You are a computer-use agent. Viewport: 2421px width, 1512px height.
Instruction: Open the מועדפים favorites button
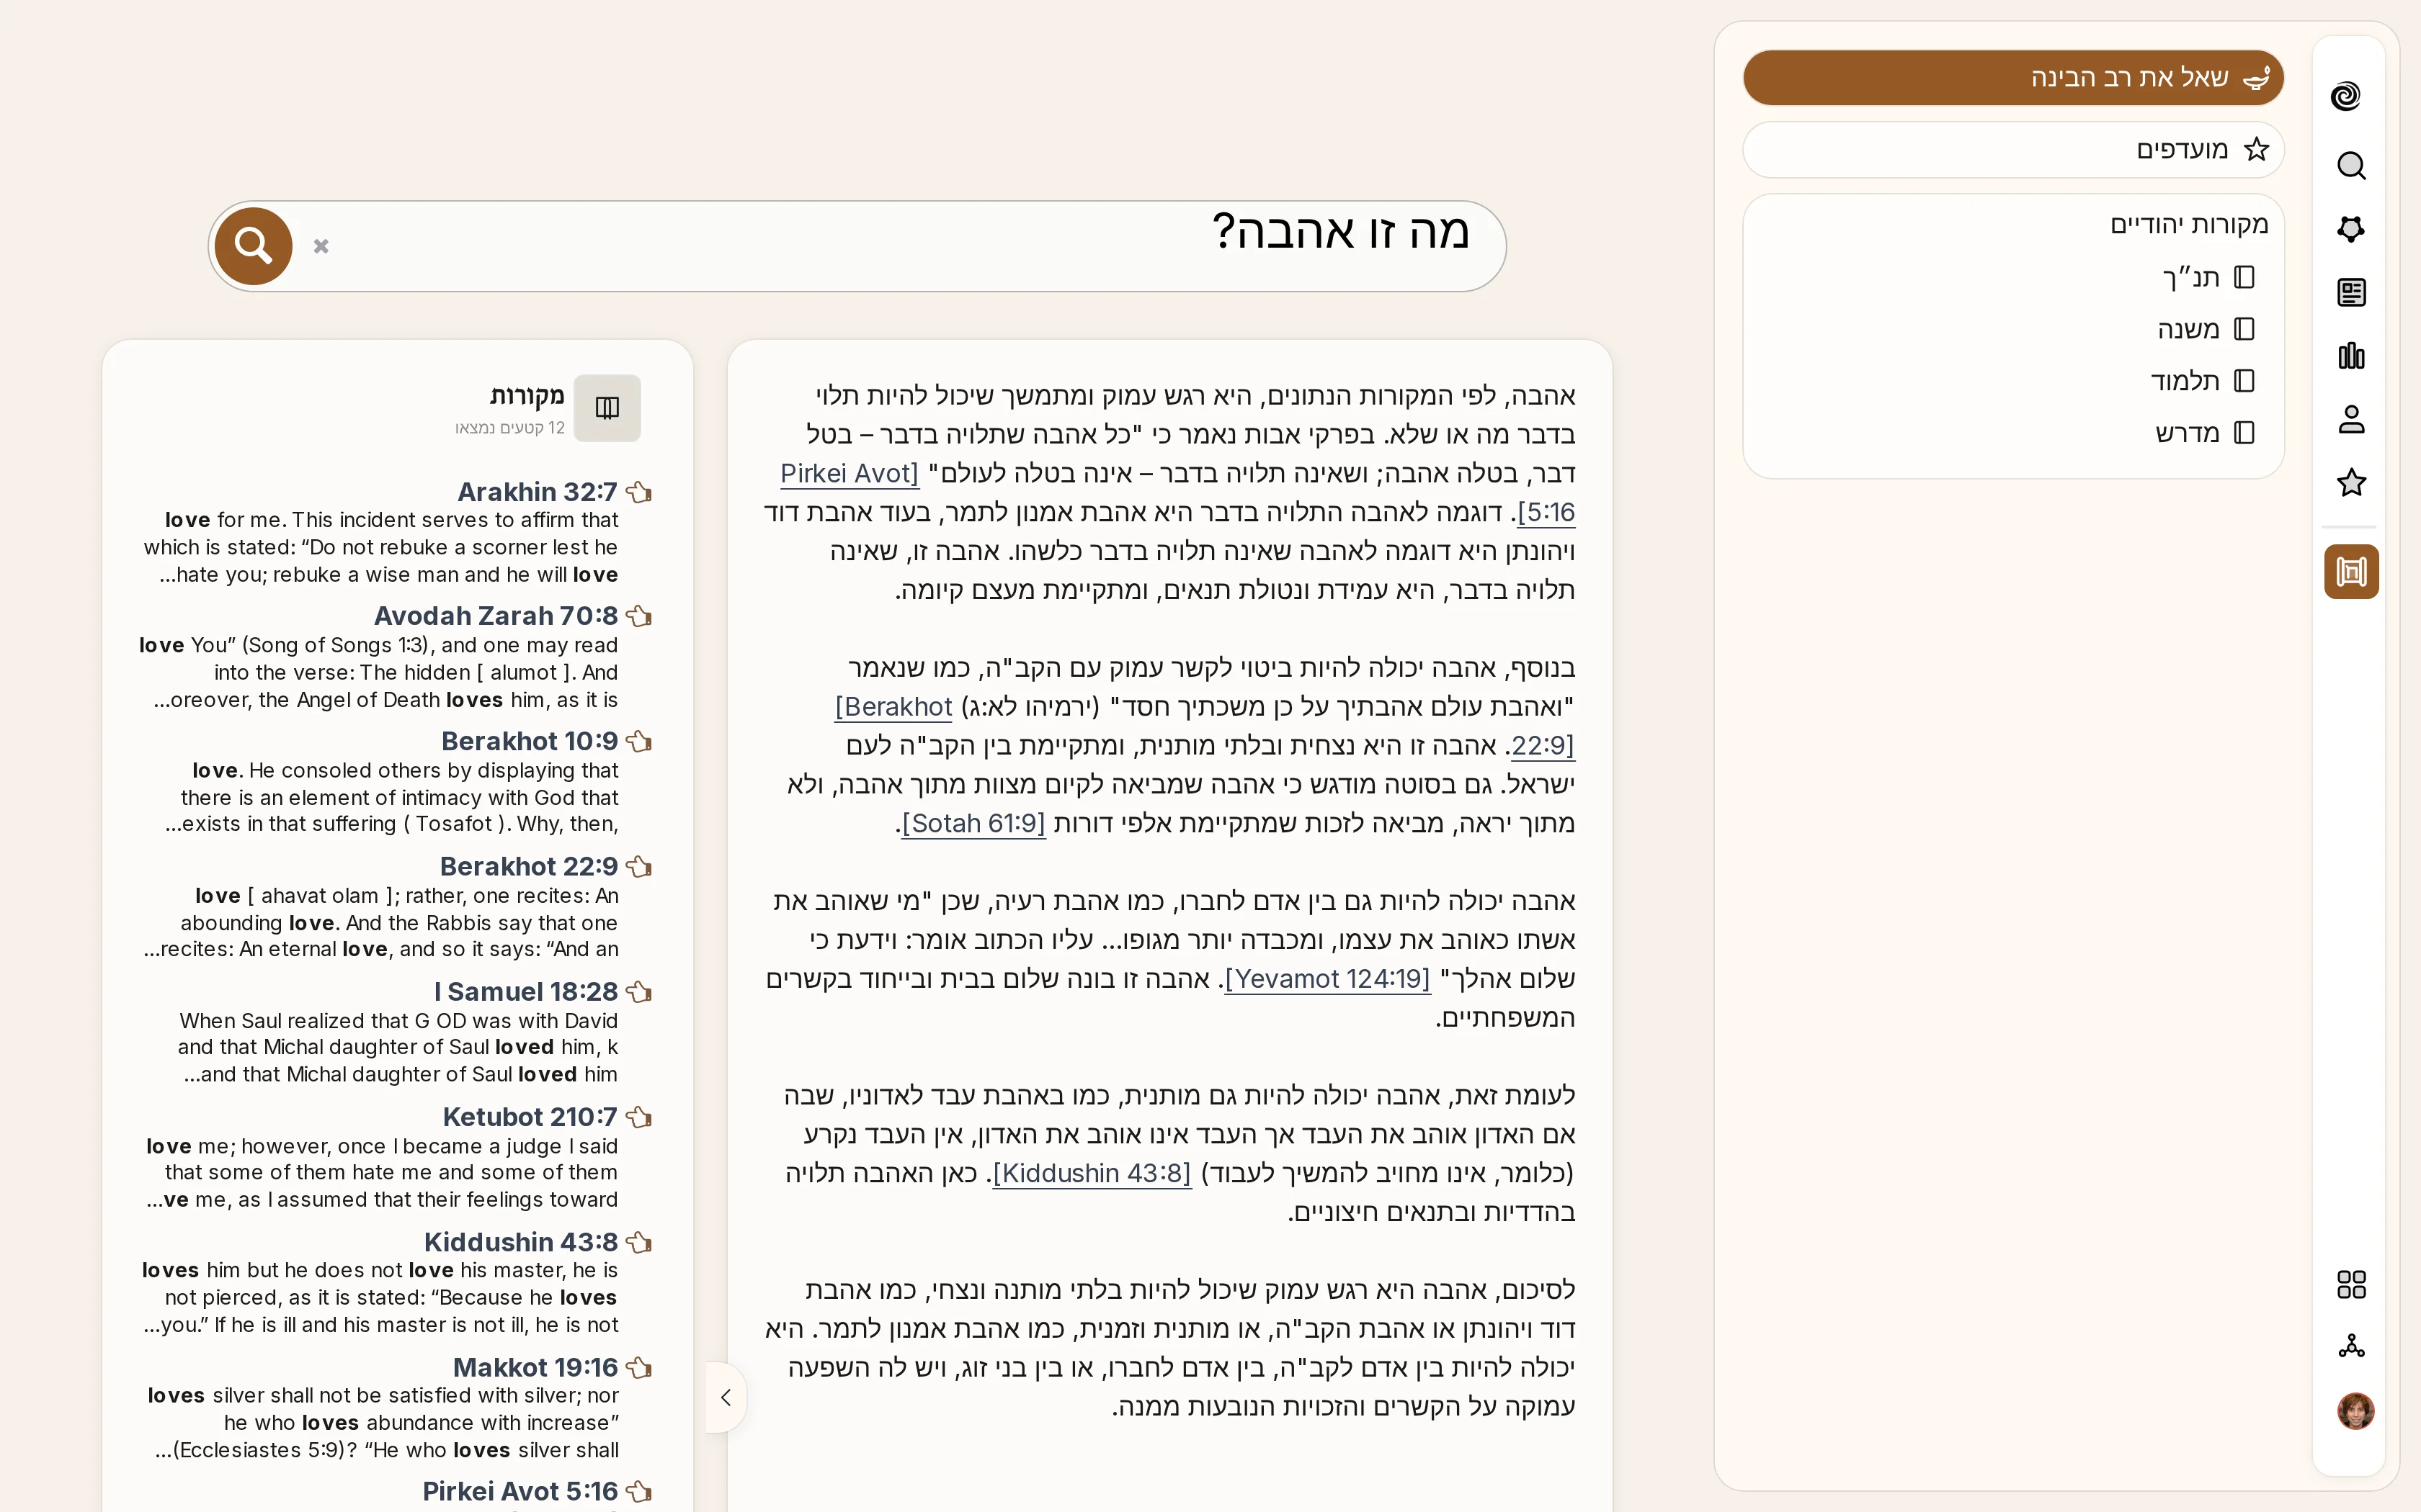(x=2013, y=150)
